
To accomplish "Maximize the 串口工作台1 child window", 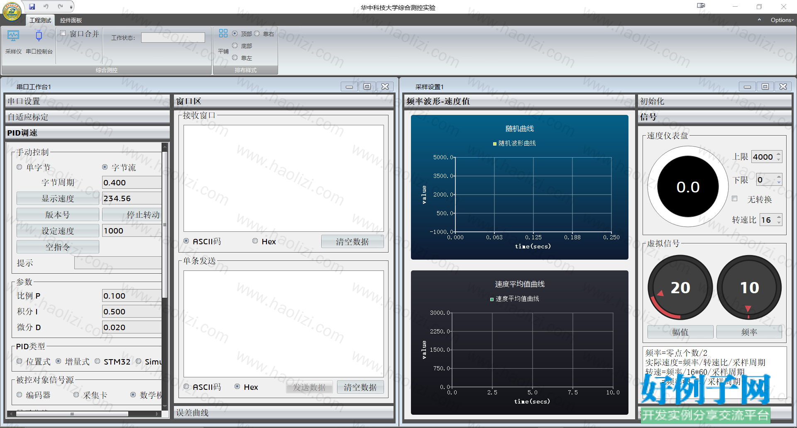I will coord(367,87).
